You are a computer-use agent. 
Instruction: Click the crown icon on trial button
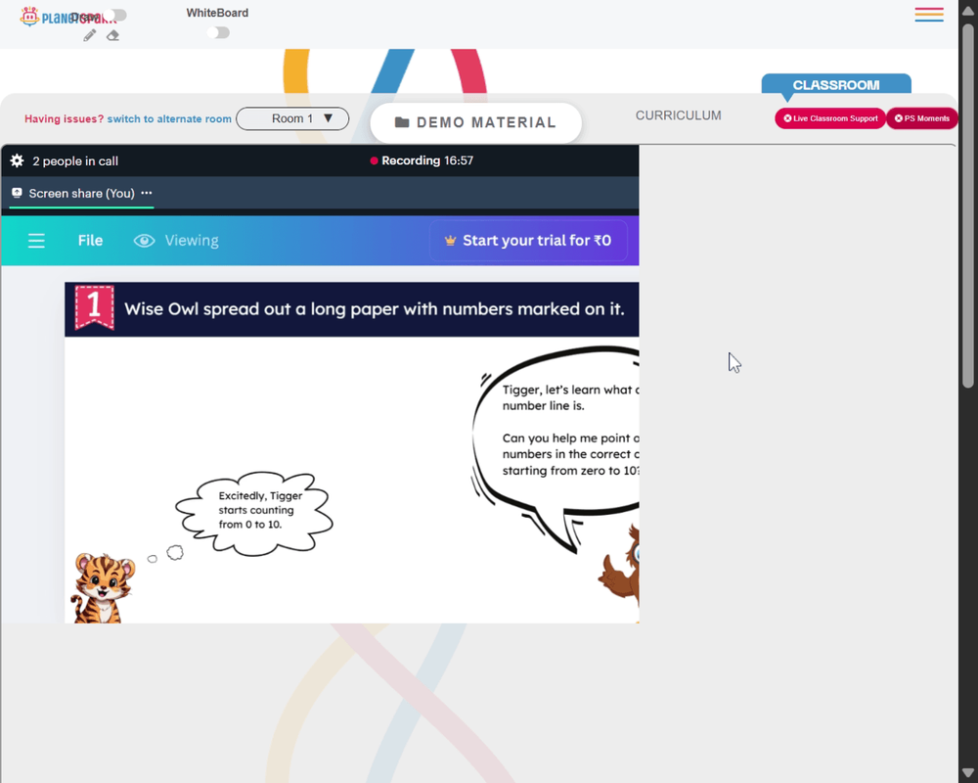[x=450, y=241]
